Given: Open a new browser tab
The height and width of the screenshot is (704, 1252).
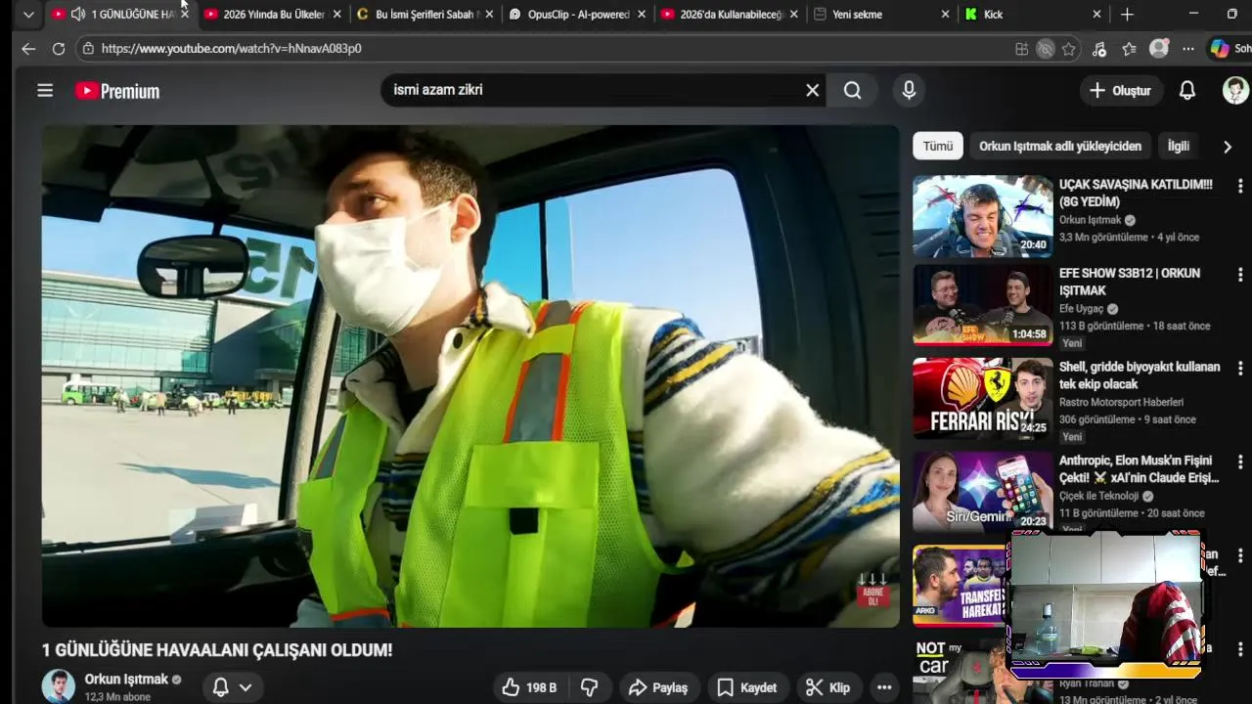Looking at the screenshot, I should coord(1127,15).
